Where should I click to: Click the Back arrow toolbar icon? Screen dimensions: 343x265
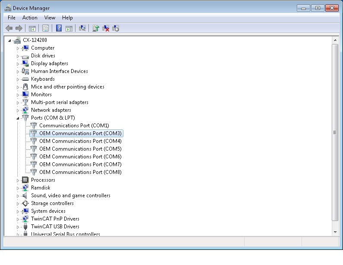(9, 28)
